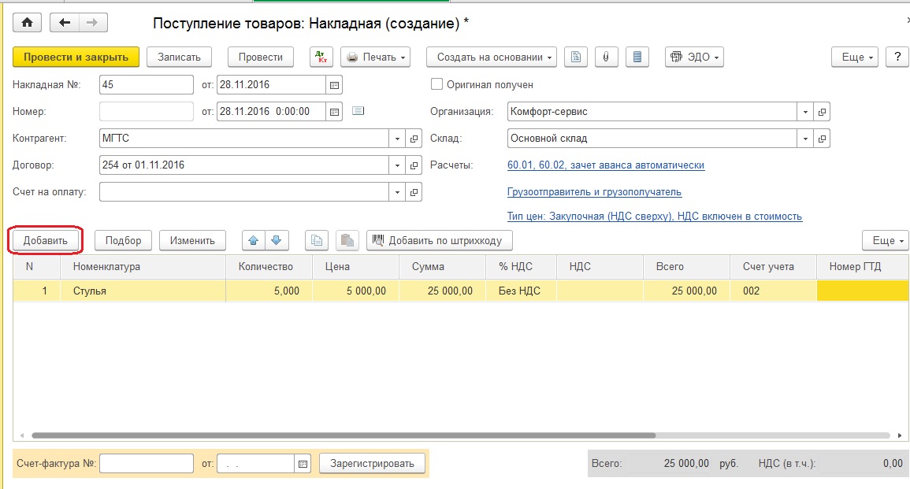910x489 pixels.
Task: Expand the Склад dropdown list
Action: point(805,139)
